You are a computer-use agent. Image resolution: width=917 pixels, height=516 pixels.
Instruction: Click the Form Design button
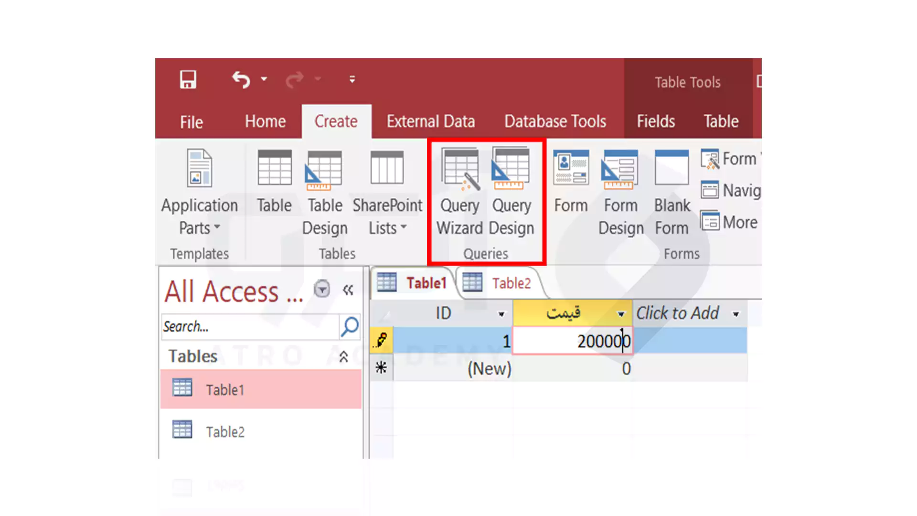[621, 193]
